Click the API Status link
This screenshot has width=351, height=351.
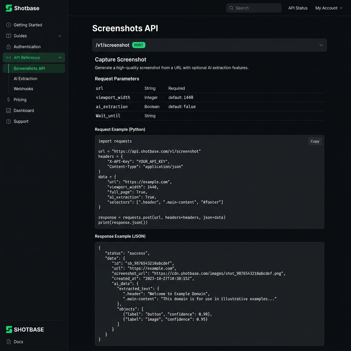click(298, 8)
